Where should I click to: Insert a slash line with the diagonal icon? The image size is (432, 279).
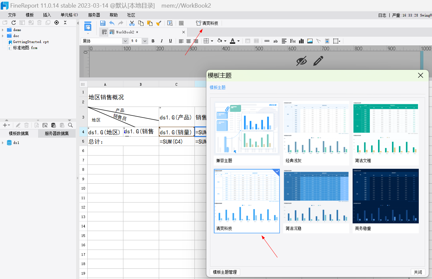pyautogui.click(x=319, y=41)
